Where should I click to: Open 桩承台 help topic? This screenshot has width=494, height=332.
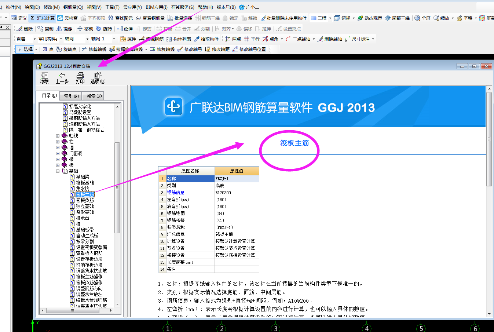(x=83, y=218)
